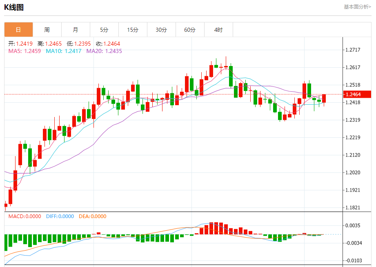The height and width of the screenshot is (267, 376).
Task: Open the 基本面分析> link
Action: point(357,7)
